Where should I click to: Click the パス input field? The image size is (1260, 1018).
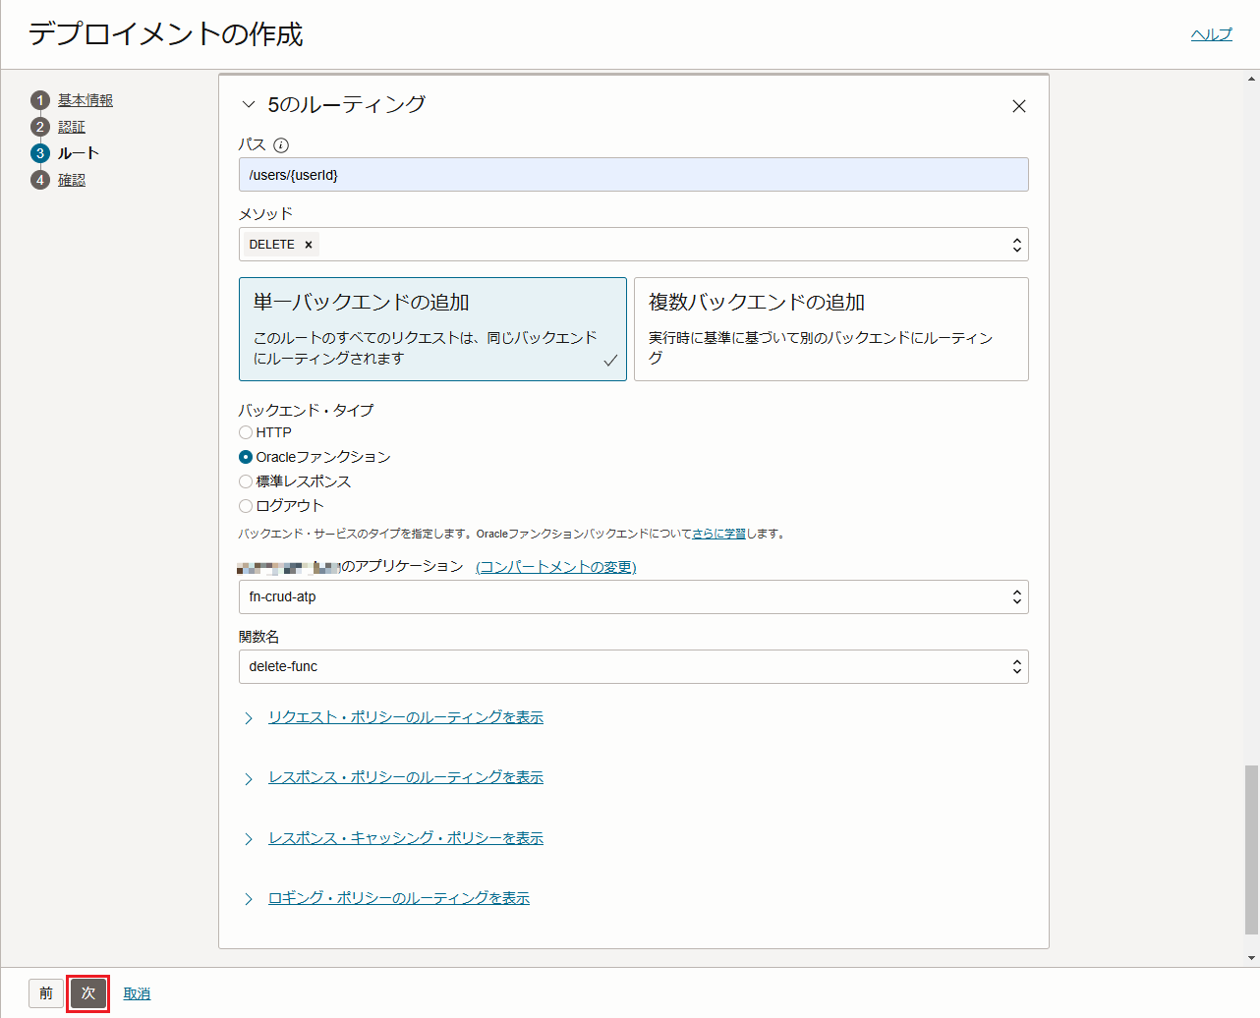[x=633, y=175]
